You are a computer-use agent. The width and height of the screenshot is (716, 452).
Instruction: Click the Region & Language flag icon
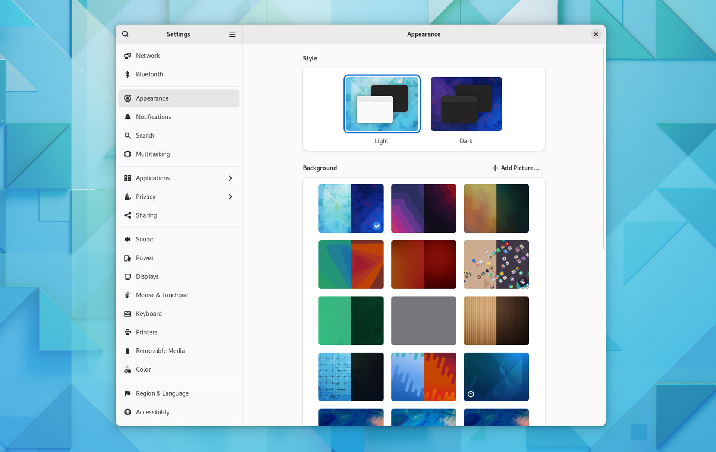click(x=128, y=393)
